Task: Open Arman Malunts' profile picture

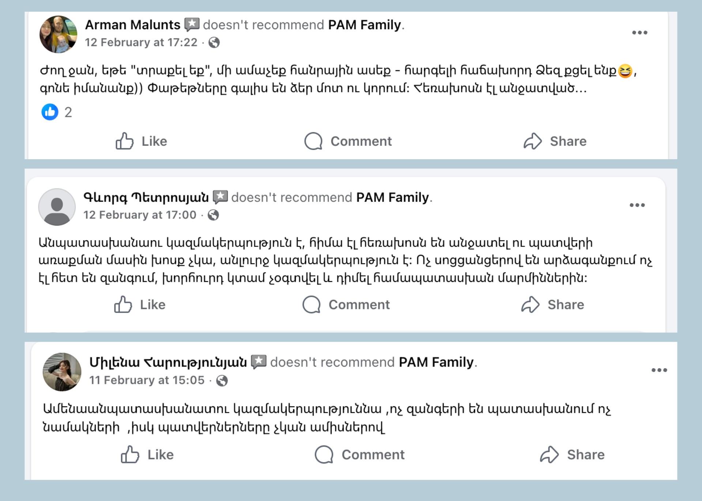Action: [x=58, y=34]
